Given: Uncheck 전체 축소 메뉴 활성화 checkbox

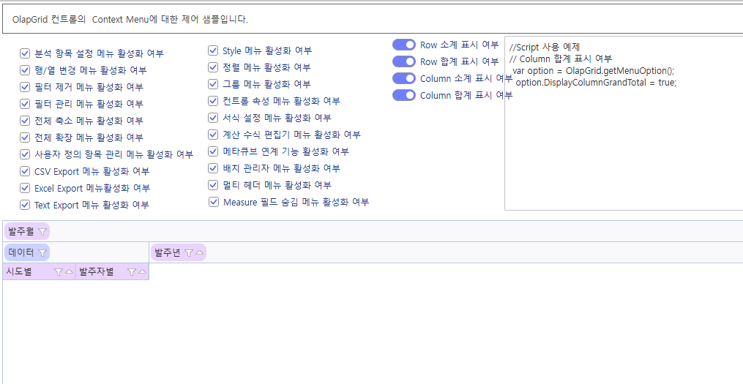Looking at the screenshot, I should tap(25, 121).
